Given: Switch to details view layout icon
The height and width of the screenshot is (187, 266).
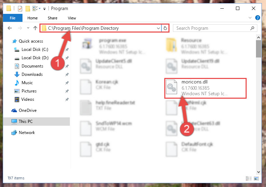Looking at the screenshot, I should coord(248,178).
